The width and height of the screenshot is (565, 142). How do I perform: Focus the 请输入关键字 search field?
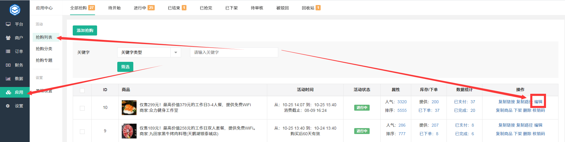click(234, 52)
